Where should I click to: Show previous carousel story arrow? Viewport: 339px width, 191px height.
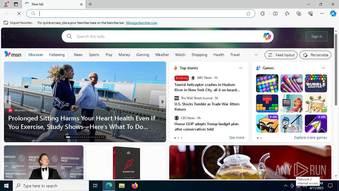[7, 102]
